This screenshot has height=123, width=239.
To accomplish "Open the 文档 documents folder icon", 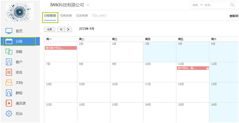I will point(9,82).
